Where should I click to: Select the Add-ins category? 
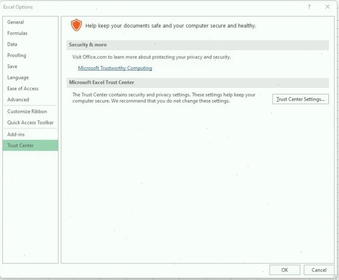[x=30, y=134]
